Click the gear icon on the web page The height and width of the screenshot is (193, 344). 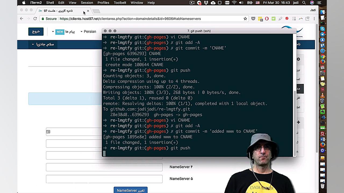click(x=298, y=59)
